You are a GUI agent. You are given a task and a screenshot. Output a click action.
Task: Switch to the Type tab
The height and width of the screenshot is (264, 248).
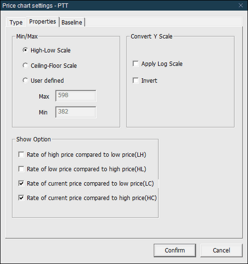click(x=16, y=22)
